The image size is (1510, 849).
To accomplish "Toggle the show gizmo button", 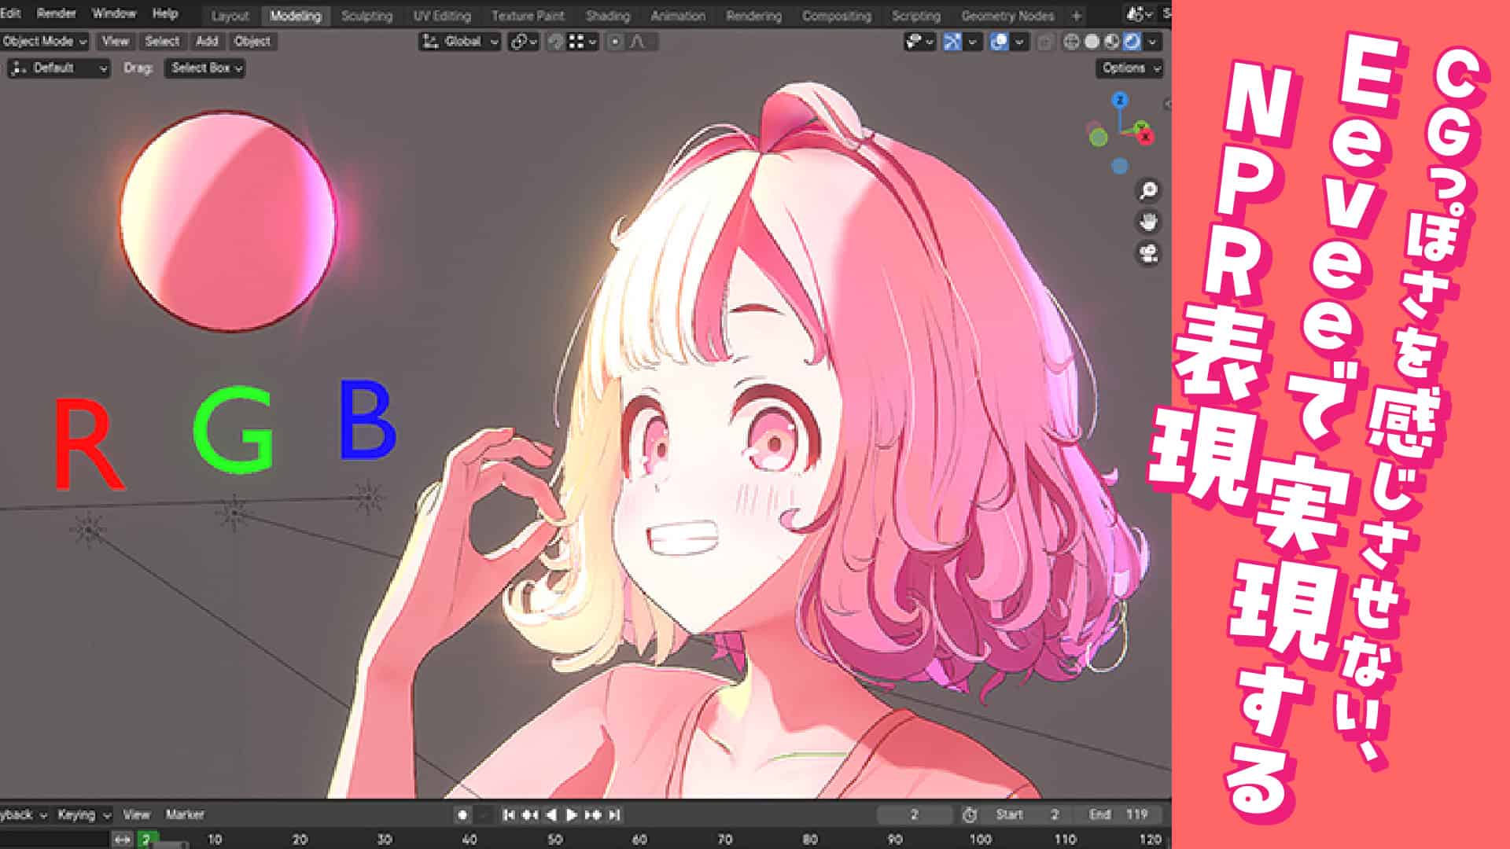I will (952, 42).
